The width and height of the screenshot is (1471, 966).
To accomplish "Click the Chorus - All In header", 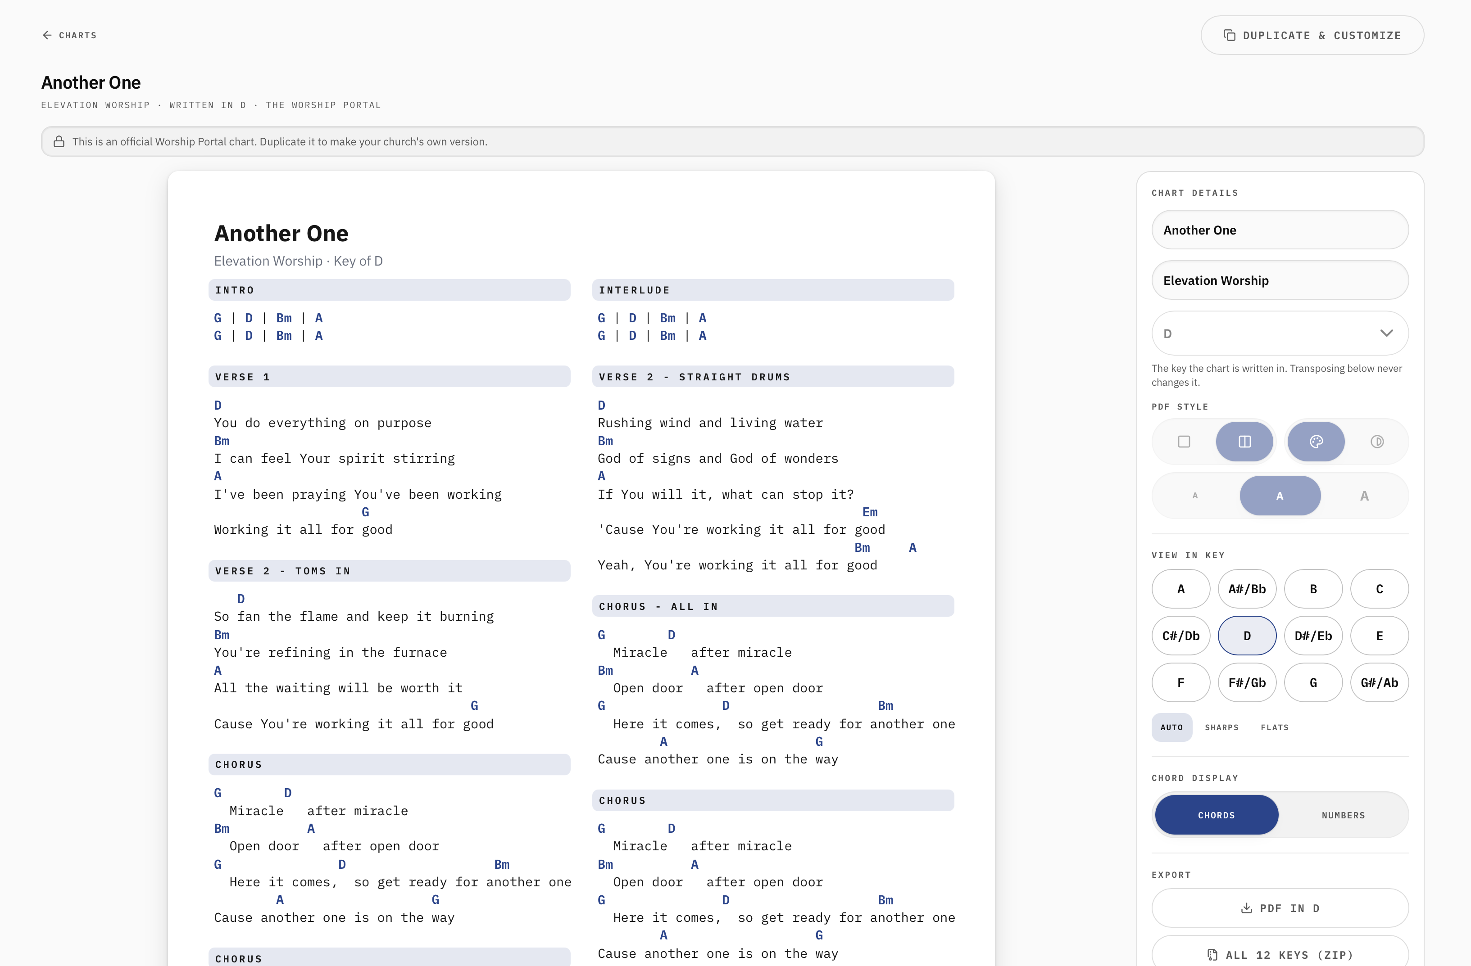I will (x=772, y=606).
